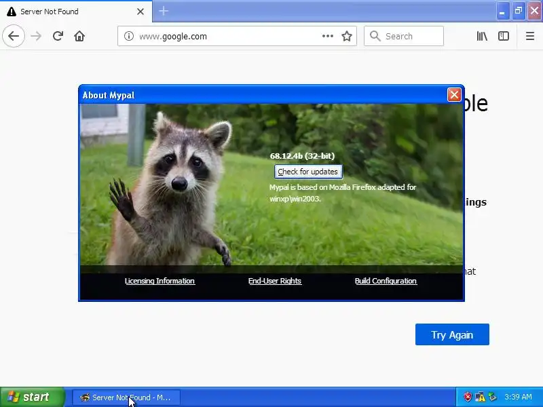This screenshot has height=407, width=543.
Task: Open a new tab with plus button
Action: pos(164,11)
